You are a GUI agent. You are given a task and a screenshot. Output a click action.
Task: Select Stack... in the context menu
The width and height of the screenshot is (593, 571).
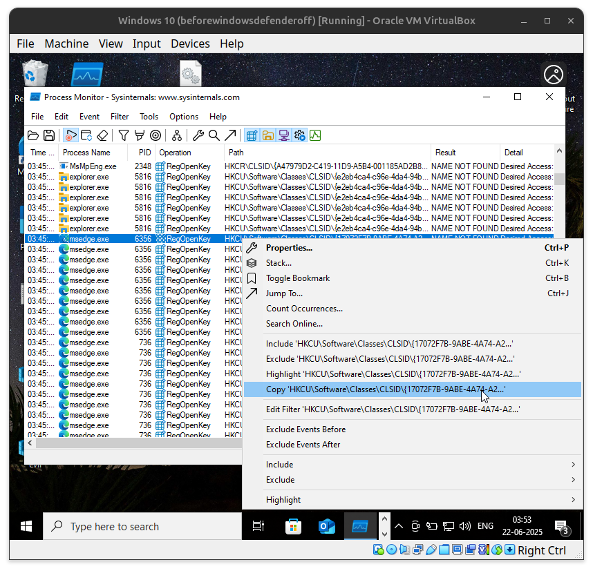tap(412, 263)
